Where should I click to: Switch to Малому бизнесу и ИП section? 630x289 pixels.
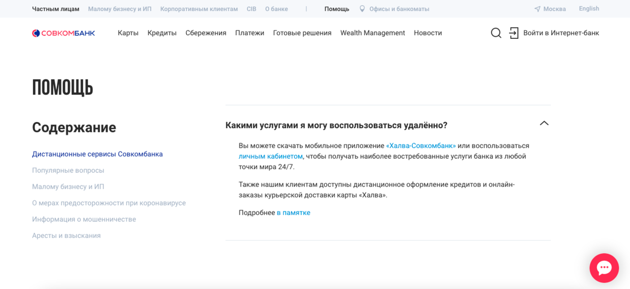coord(120,9)
